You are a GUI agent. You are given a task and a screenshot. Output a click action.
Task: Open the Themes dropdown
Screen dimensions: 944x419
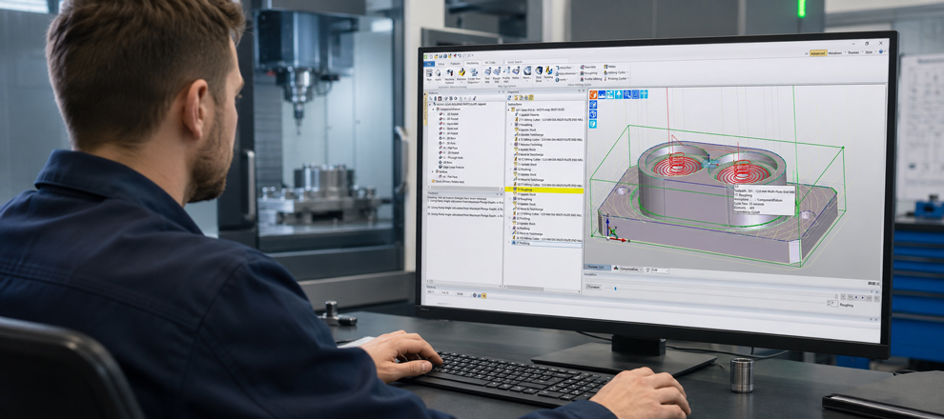click(854, 53)
